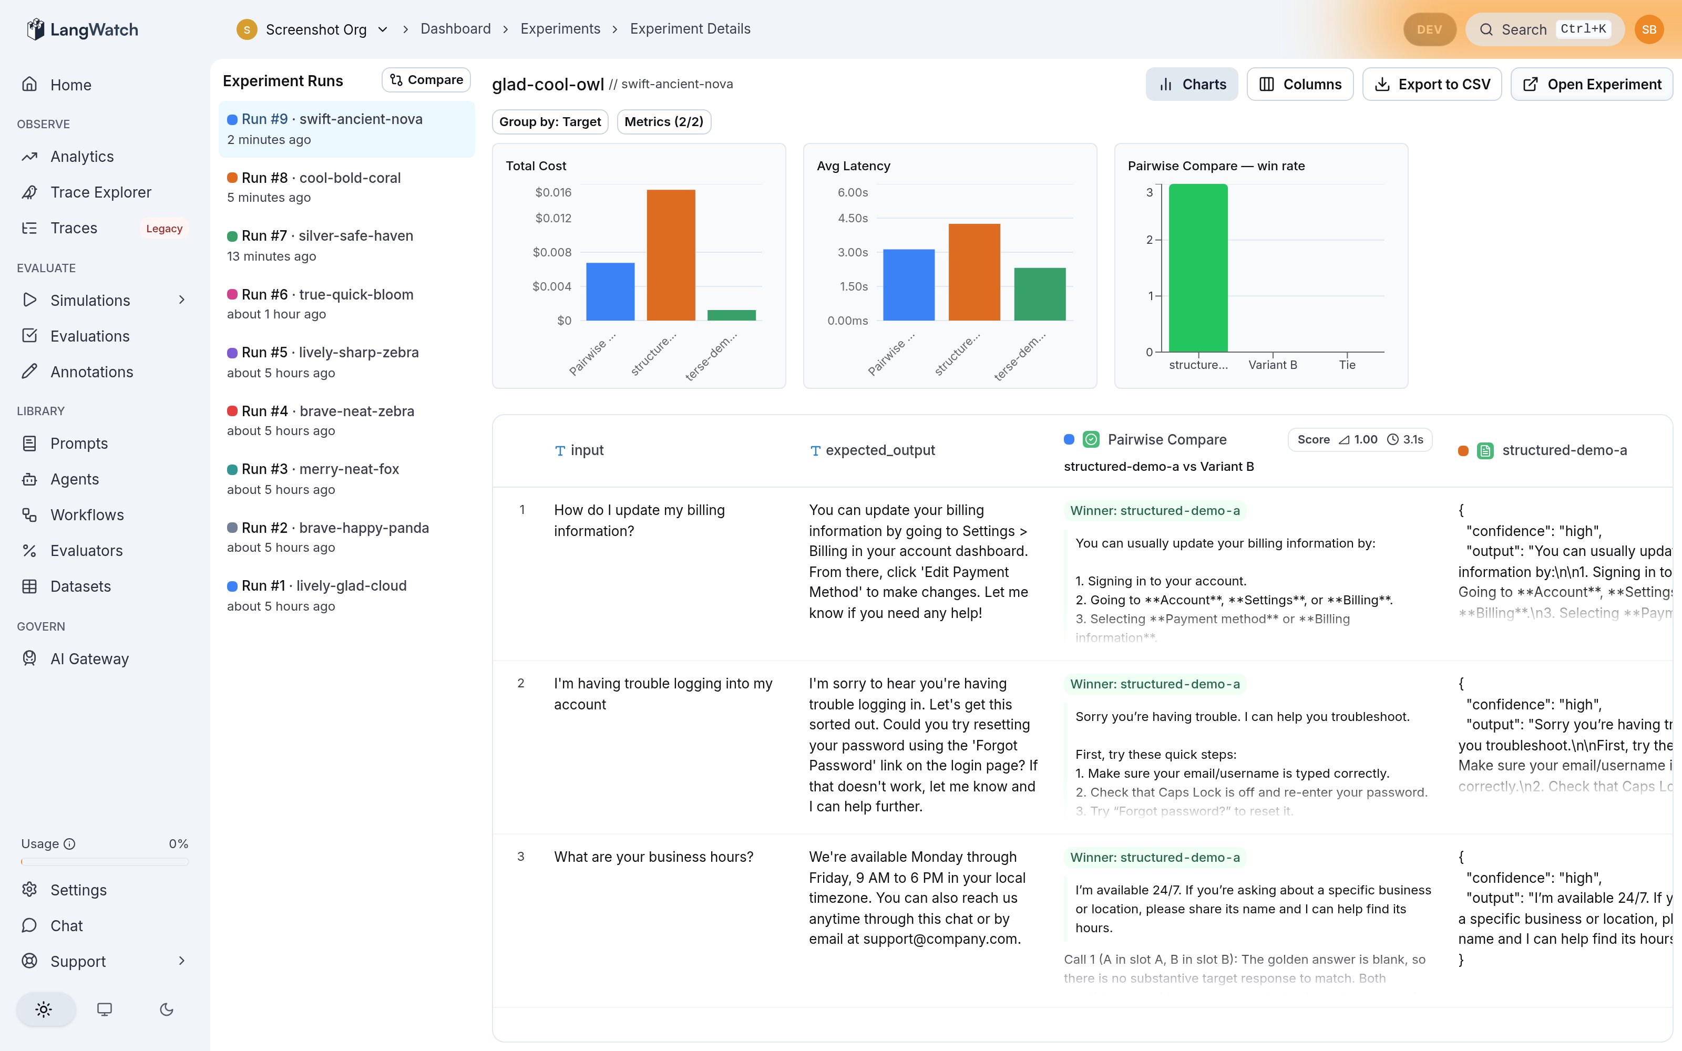Open Settings via its gear icon
This screenshot has height=1051, width=1682.
point(29,890)
